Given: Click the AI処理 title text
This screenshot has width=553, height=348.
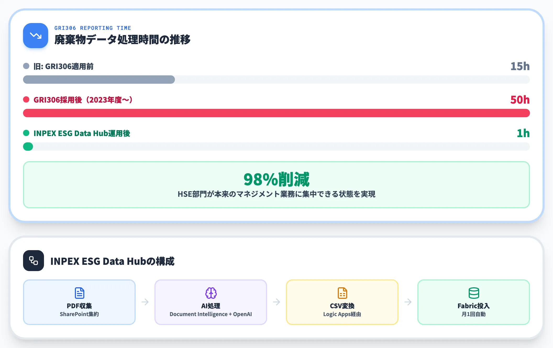Looking at the screenshot, I should (x=211, y=306).
